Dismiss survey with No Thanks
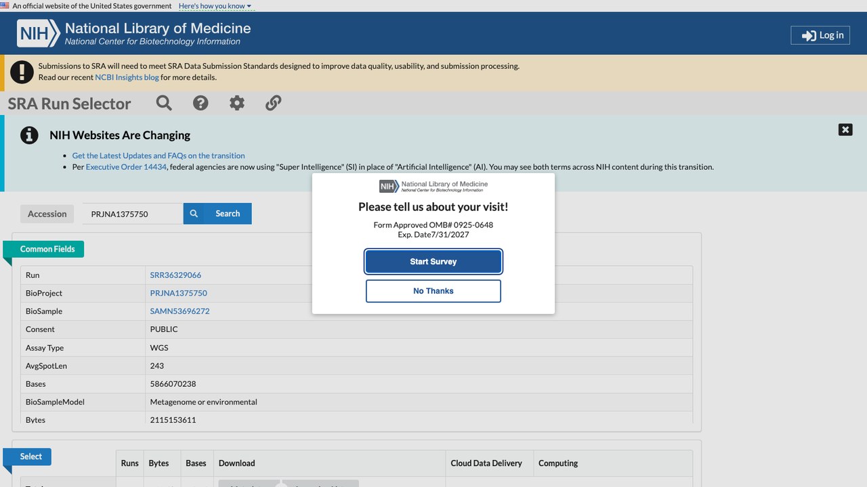This screenshot has height=487, width=867. click(x=433, y=291)
